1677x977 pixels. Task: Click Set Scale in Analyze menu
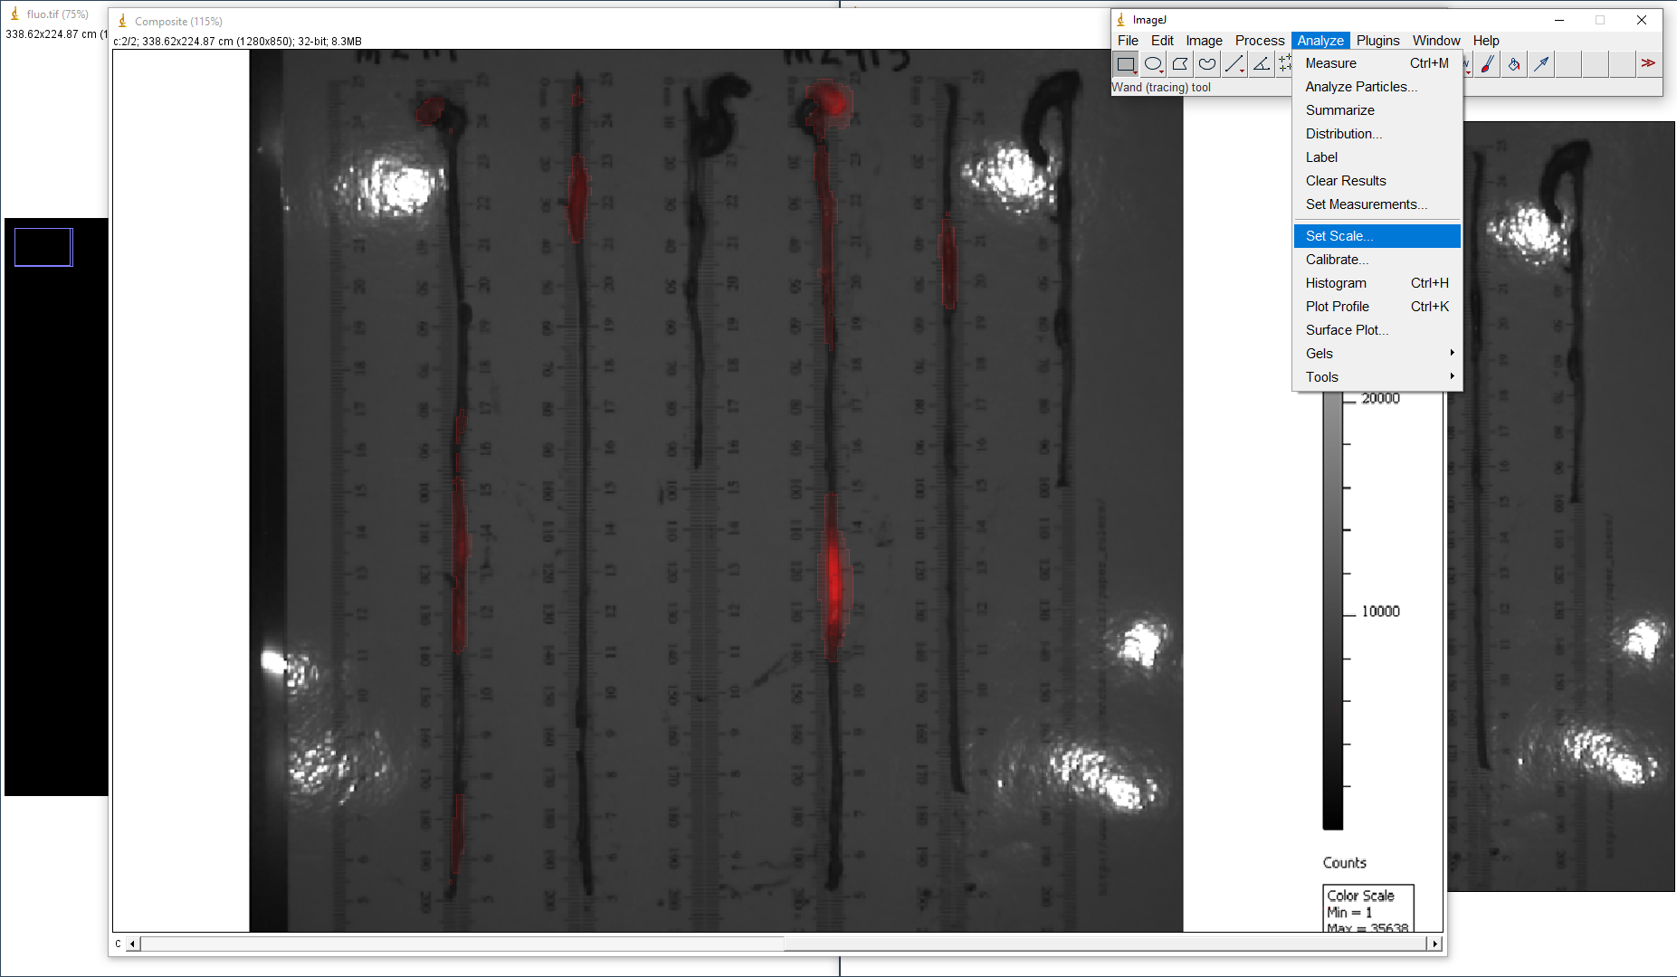(x=1377, y=236)
